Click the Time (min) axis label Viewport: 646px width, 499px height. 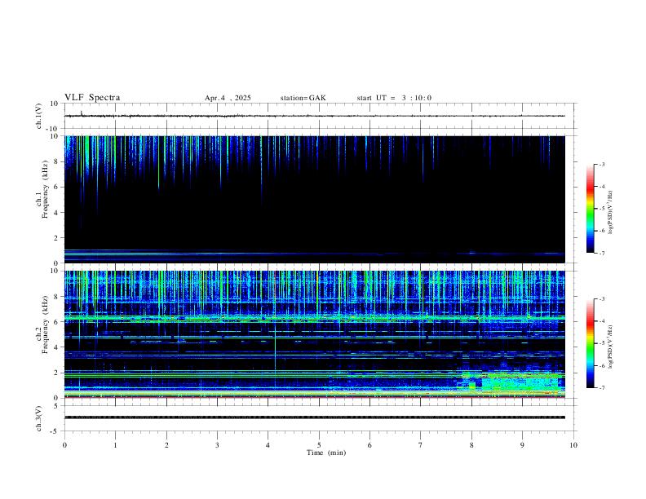(326, 453)
